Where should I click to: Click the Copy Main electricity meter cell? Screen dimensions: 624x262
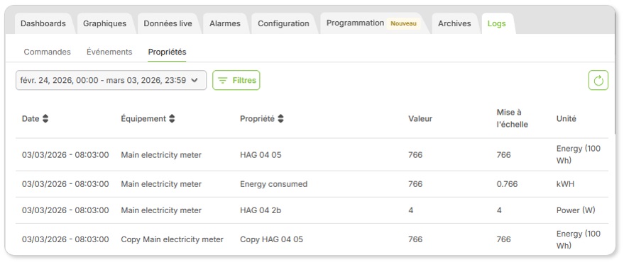coord(173,239)
